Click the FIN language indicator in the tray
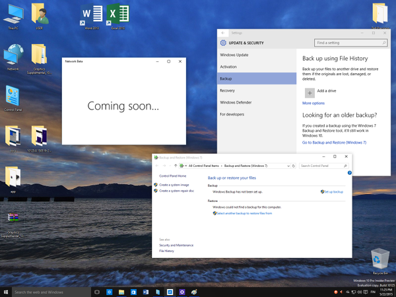Image resolution: width=396 pixels, height=297 pixels. 373,292
